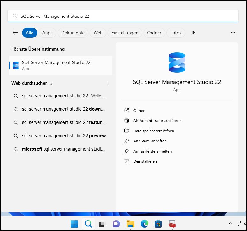The image size is (247, 231).
Task: Choose Dateispeicherort öffnen
Action: point(154,131)
